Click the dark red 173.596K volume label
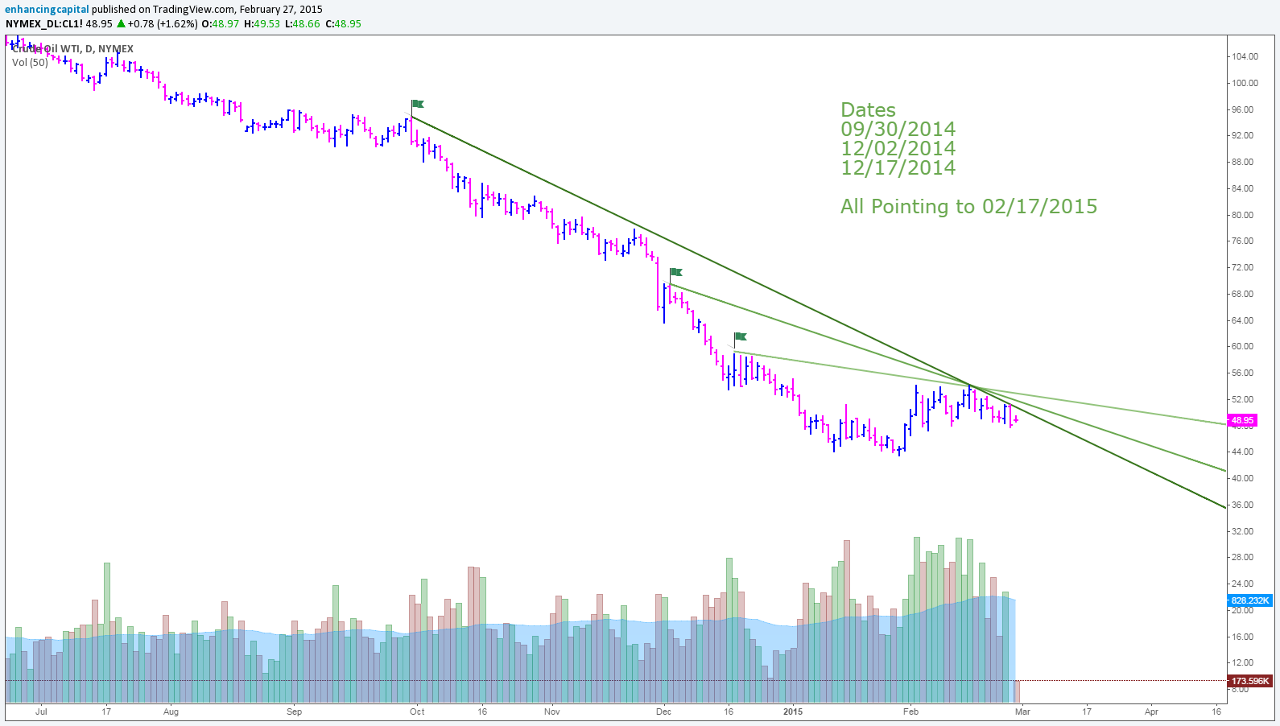This screenshot has width=1280, height=726. point(1250,681)
